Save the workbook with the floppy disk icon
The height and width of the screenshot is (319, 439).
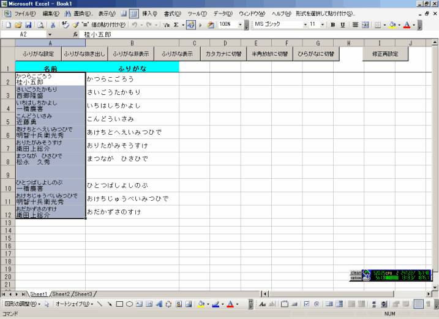click(28, 25)
